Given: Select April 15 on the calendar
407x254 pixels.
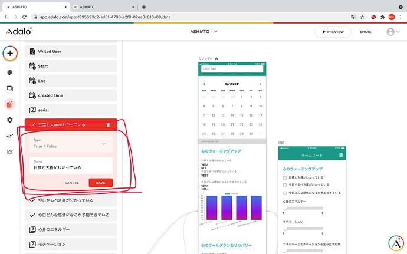Looking at the screenshot, I should click(x=241, y=116).
